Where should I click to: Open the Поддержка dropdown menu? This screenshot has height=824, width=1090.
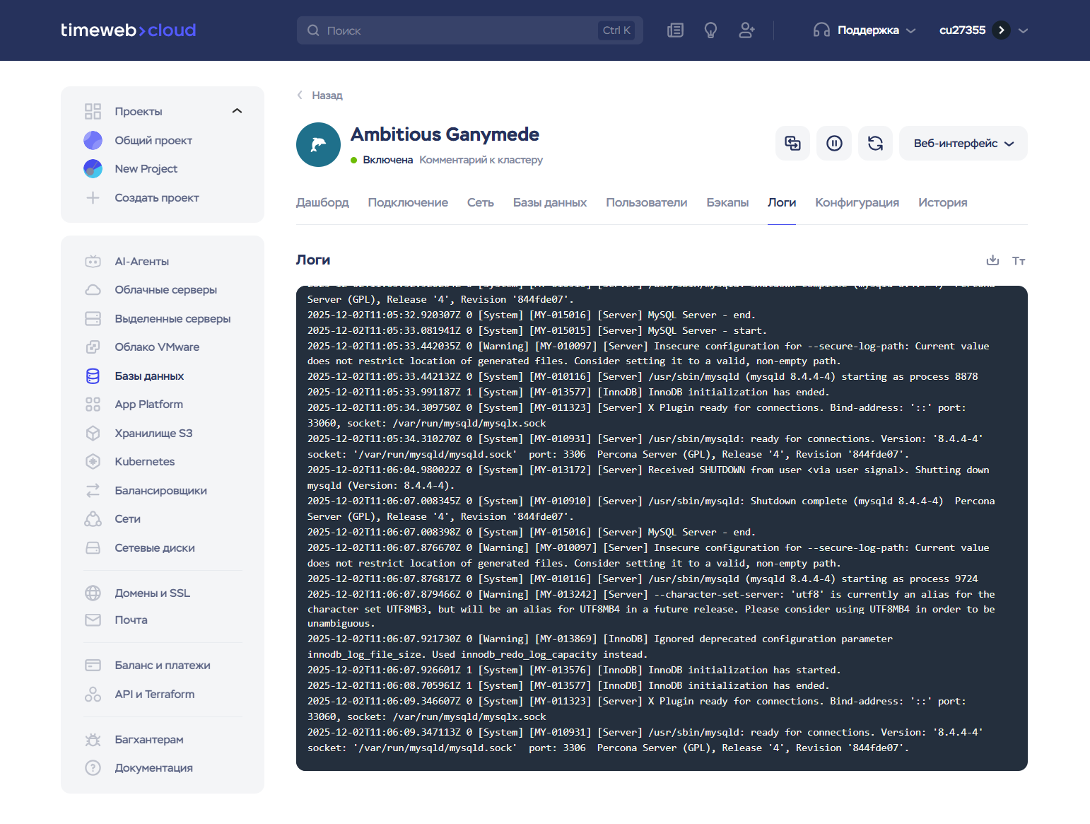(865, 30)
